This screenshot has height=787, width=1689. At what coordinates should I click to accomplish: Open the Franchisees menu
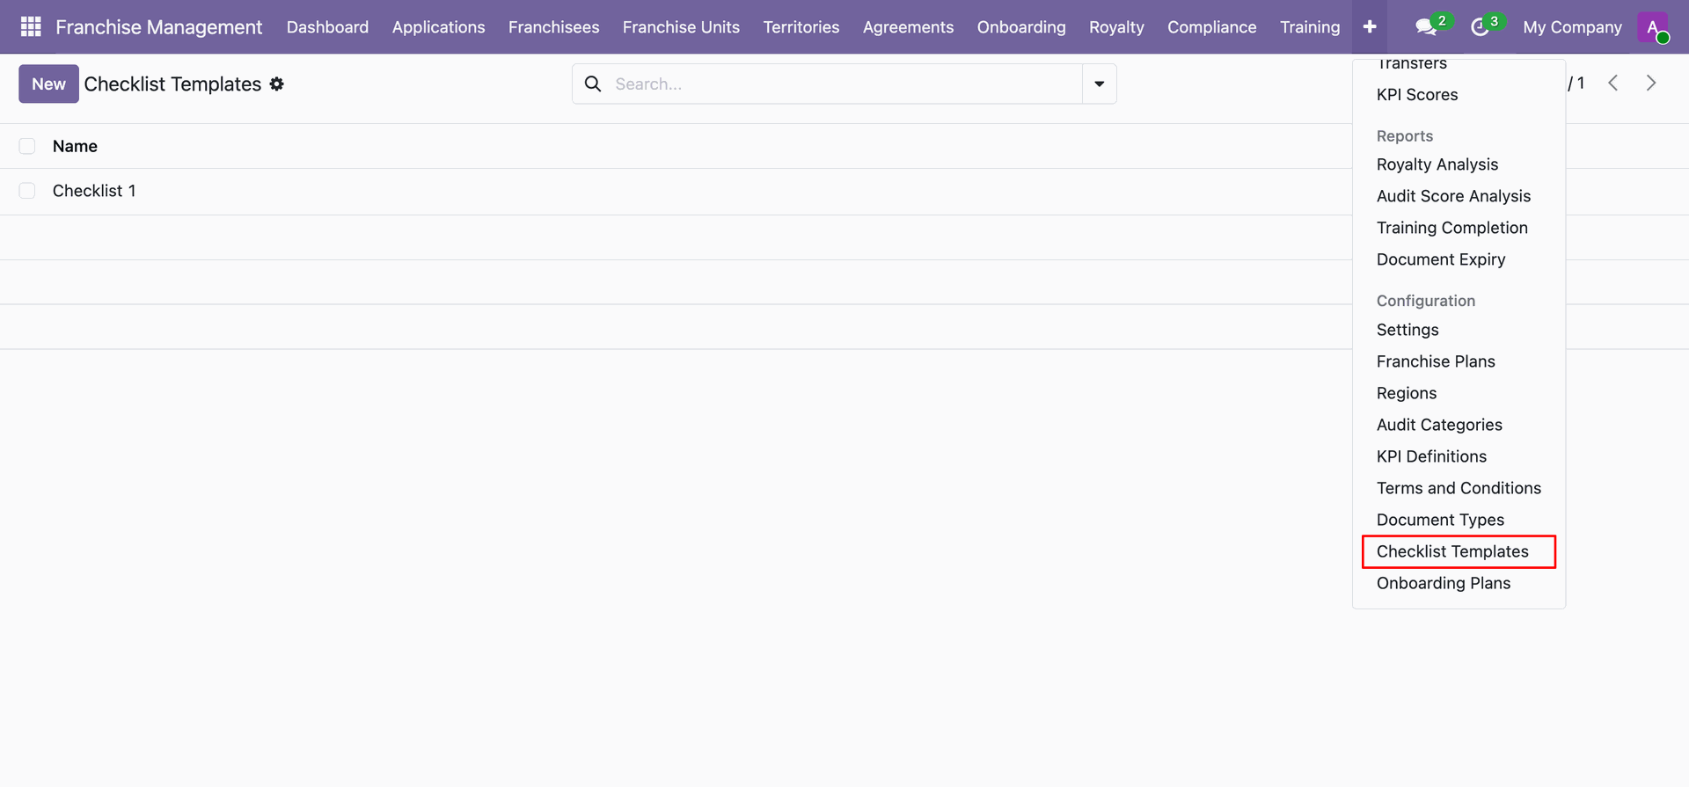coord(553,27)
